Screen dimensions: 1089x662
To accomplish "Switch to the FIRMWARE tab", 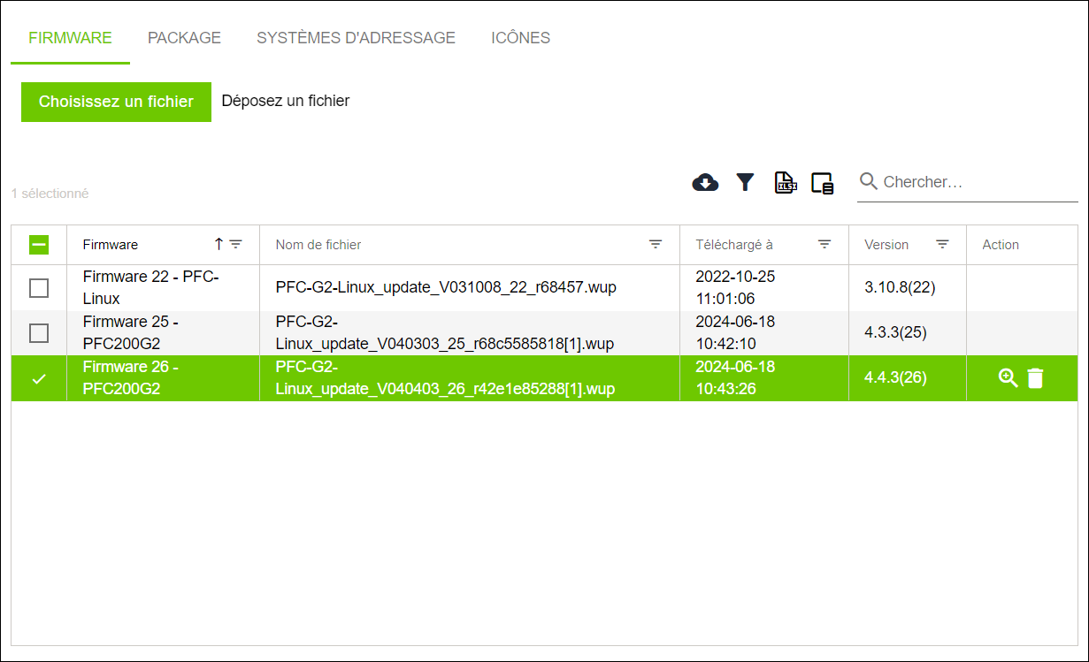I will [70, 38].
